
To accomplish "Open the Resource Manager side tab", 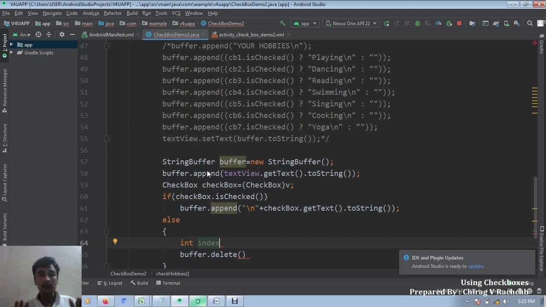I will point(5,90).
